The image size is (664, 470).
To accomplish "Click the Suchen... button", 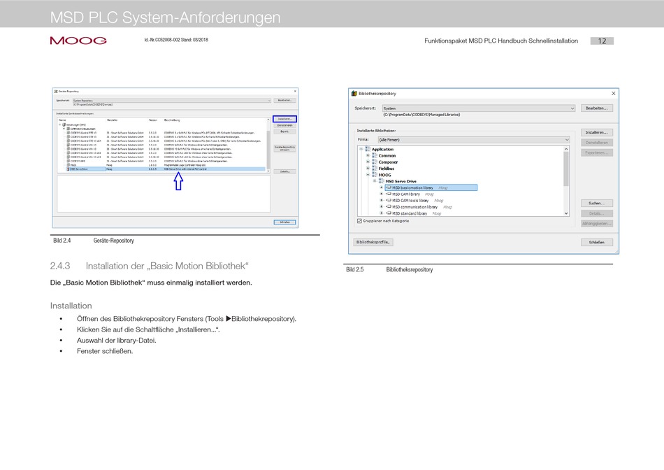I will [x=597, y=203].
